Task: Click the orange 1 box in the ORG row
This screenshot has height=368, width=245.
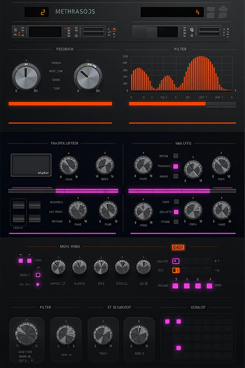Action: [x=176, y=270]
